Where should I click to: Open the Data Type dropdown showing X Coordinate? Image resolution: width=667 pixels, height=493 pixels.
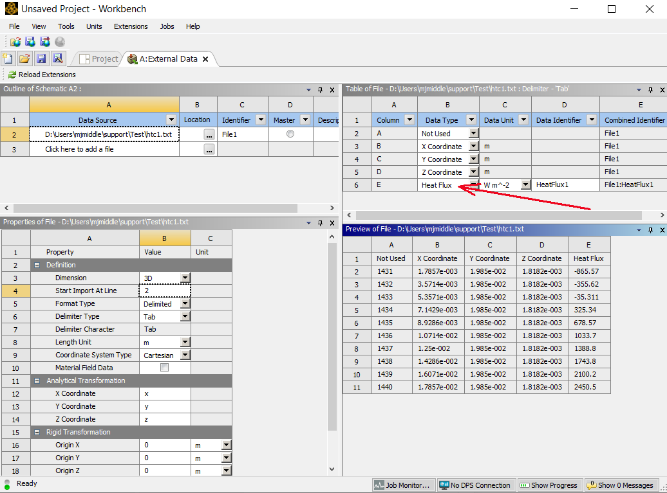coord(473,146)
